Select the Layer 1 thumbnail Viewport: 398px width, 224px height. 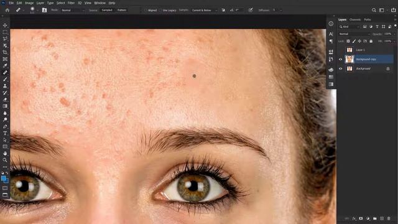click(x=349, y=50)
